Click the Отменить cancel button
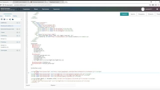This screenshot has height=90, width=160. coord(150,14)
